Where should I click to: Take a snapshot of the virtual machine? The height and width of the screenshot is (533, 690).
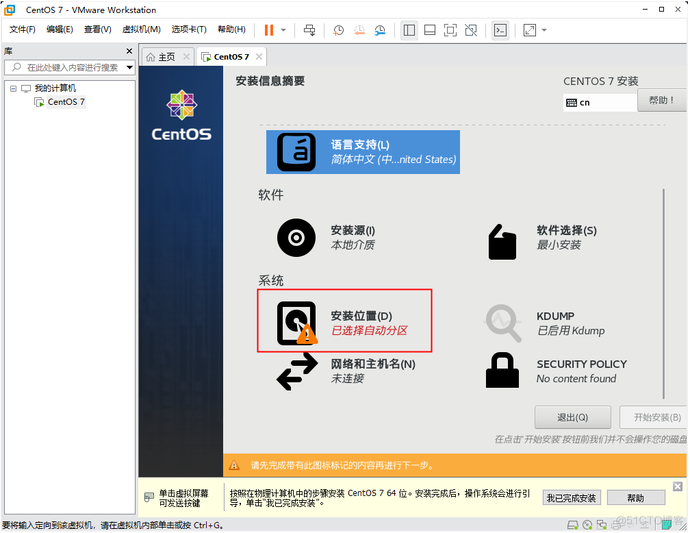pyautogui.click(x=338, y=30)
